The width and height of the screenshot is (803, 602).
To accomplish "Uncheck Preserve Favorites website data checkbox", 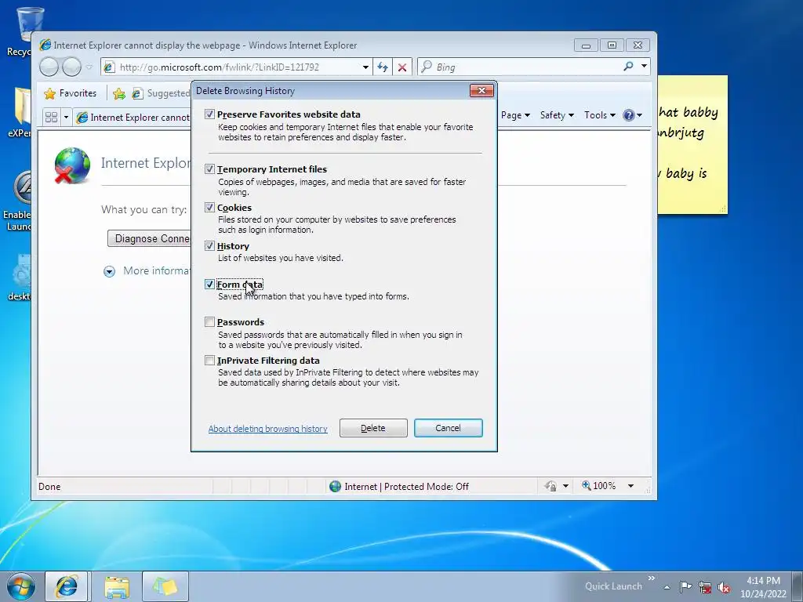I will (209, 114).
